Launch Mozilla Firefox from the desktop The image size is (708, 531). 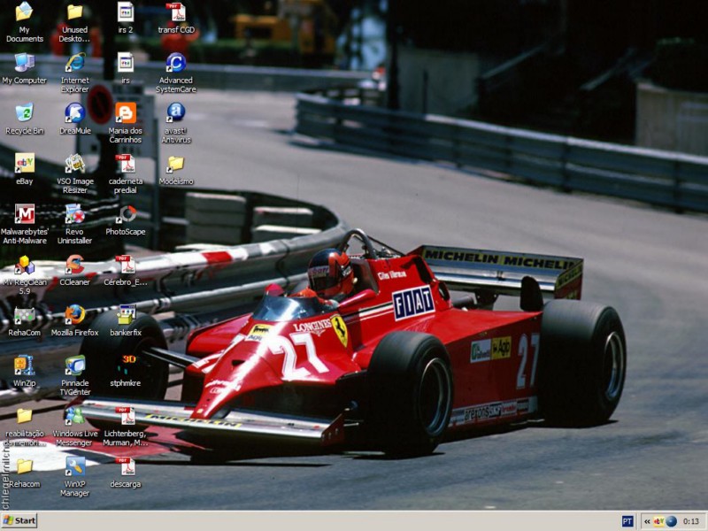tap(75, 315)
